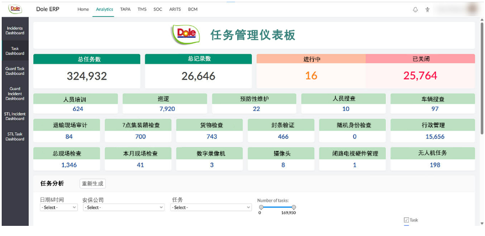The height and width of the screenshot is (236, 485).
Task: Click the 运输现场审计 value 84
Action: click(x=69, y=136)
